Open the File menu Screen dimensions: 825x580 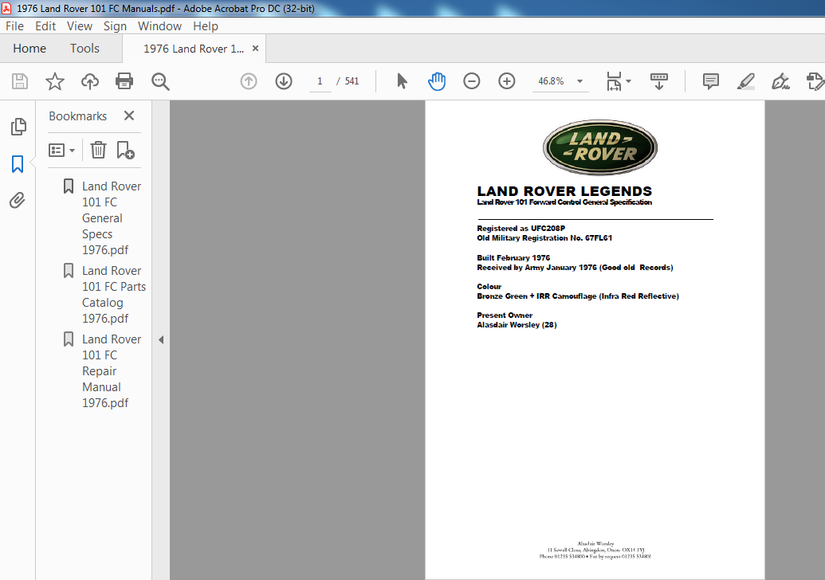14,25
